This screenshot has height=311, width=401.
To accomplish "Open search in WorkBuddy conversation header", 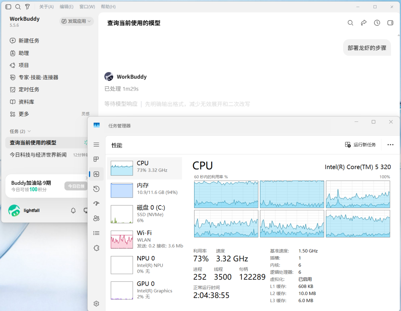I will [351, 23].
